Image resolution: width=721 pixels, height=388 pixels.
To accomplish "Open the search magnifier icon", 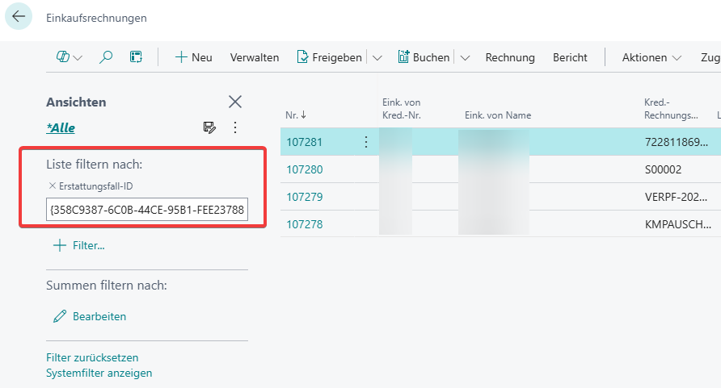I will point(106,57).
